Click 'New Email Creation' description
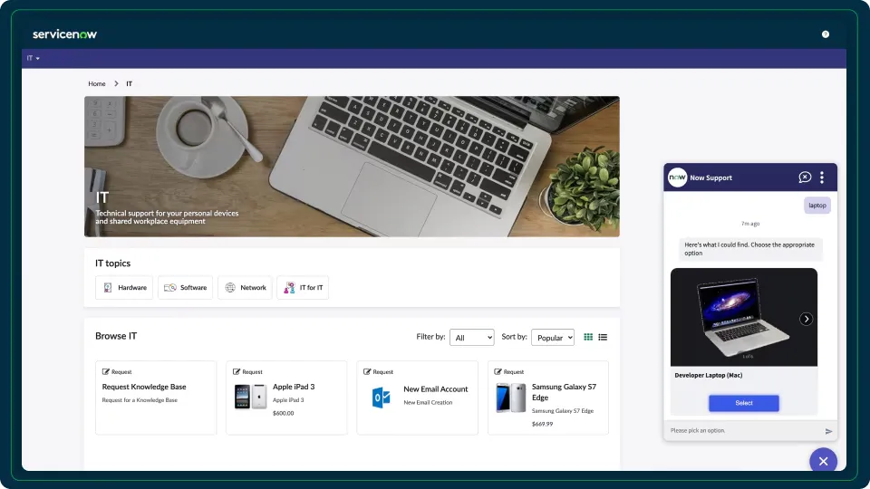Image resolution: width=870 pixels, height=489 pixels. click(428, 402)
